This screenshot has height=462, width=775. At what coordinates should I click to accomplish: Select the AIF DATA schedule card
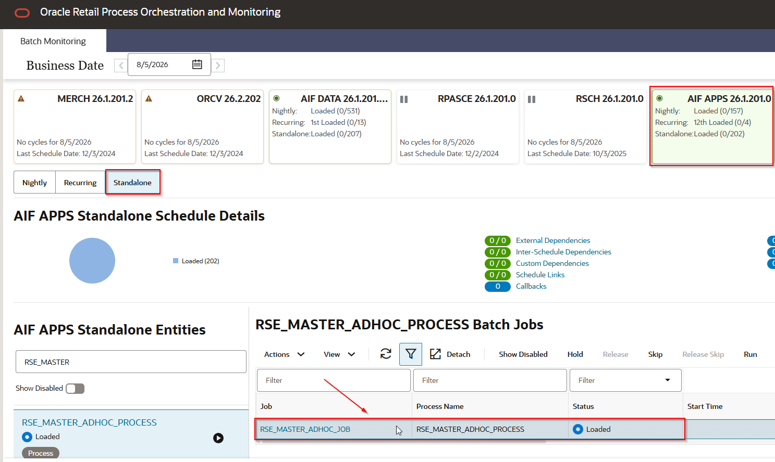coord(330,126)
